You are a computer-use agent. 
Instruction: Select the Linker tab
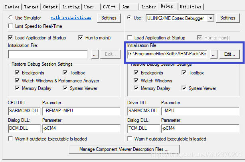[x=148, y=7]
